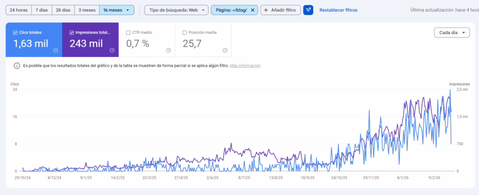479x195 pixels.
Task: Expand the Cada día granularity dropdown
Action: (x=451, y=33)
